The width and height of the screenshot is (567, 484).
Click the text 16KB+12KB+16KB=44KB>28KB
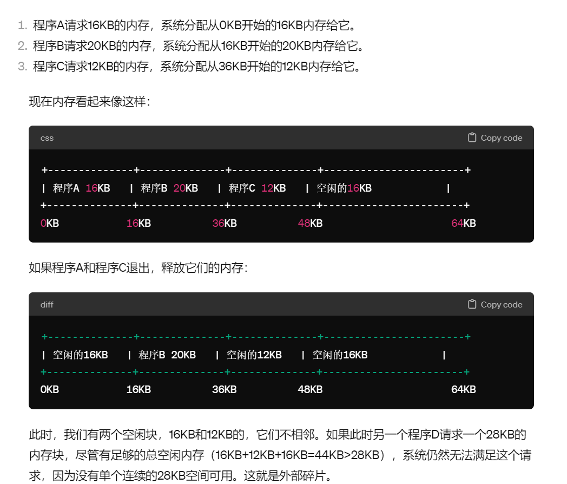tap(297, 455)
